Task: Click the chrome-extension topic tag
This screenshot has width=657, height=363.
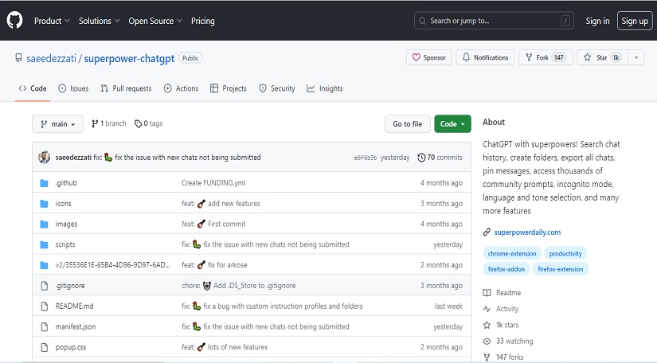Action: click(x=512, y=254)
